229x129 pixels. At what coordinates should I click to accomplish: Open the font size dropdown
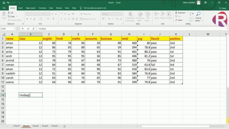click(49, 14)
